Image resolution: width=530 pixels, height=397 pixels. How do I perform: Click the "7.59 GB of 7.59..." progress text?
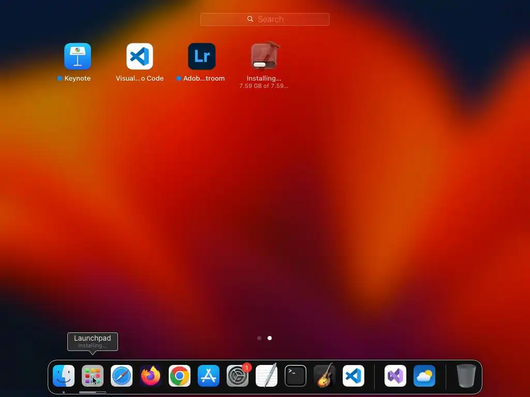point(263,86)
